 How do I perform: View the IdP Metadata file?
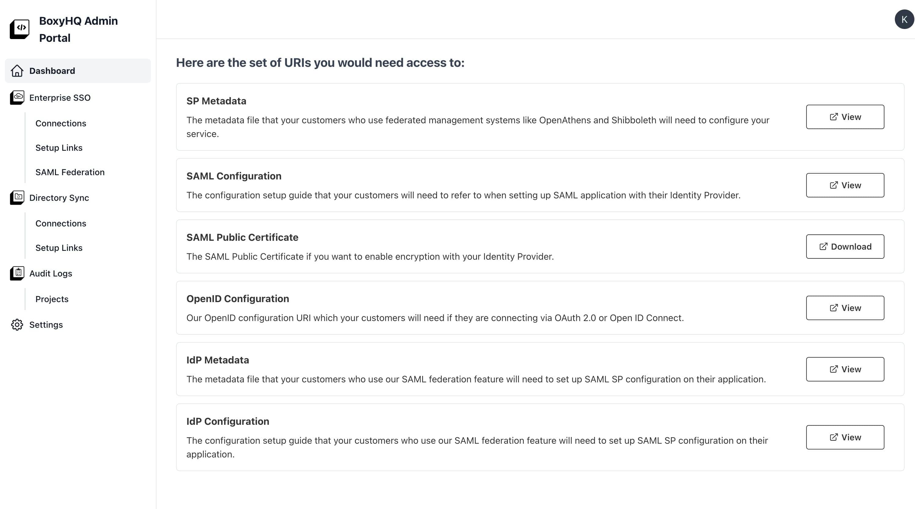coord(845,369)
